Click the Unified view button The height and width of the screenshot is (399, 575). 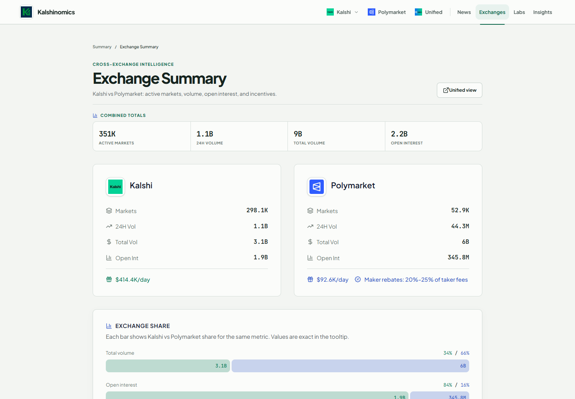pos(460,90)
